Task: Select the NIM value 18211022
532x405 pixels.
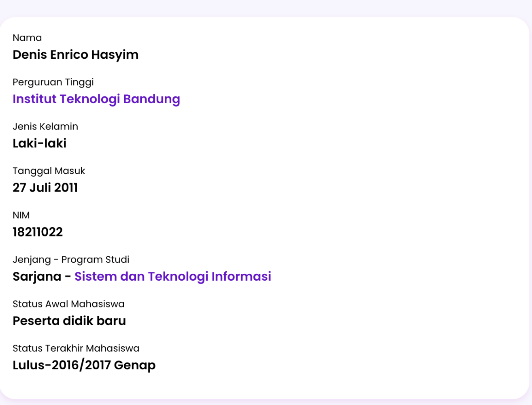Action: point(38,232)
